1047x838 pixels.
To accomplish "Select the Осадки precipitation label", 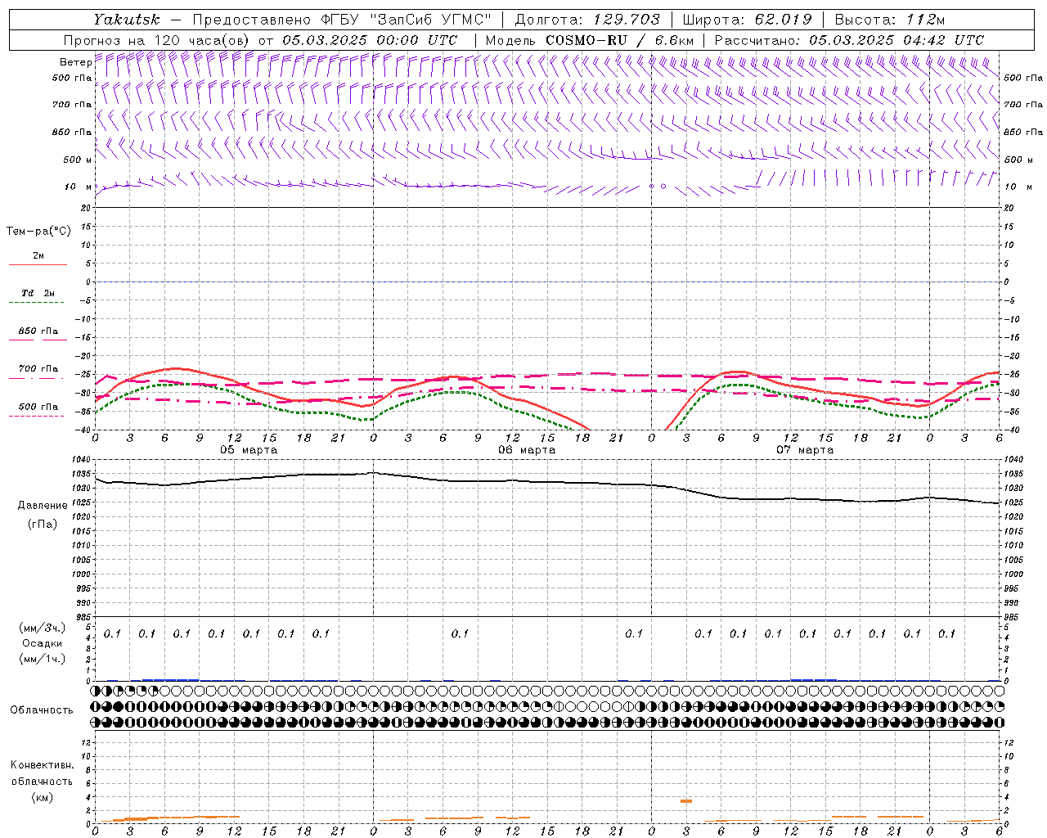I will pyautogui.click(x=43, y=643).
